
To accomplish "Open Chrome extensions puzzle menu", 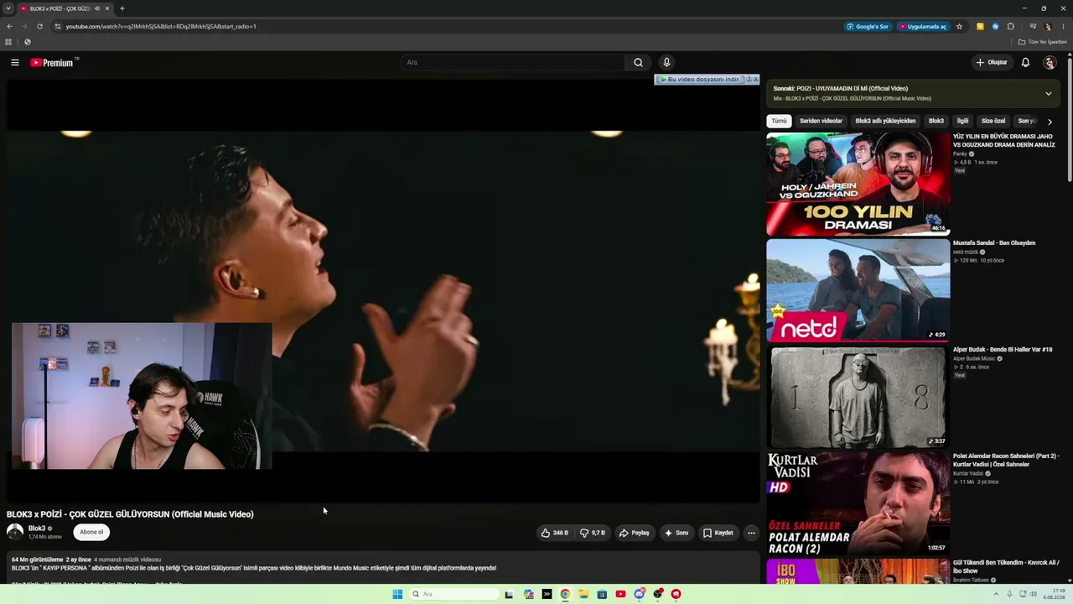I will 1011,26.
